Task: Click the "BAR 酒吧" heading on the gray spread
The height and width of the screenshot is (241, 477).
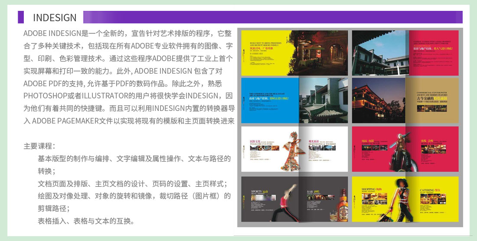Action: point(313,192)
